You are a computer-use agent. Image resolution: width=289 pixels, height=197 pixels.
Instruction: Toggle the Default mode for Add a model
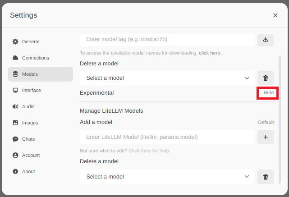click(x=266, y=122)
